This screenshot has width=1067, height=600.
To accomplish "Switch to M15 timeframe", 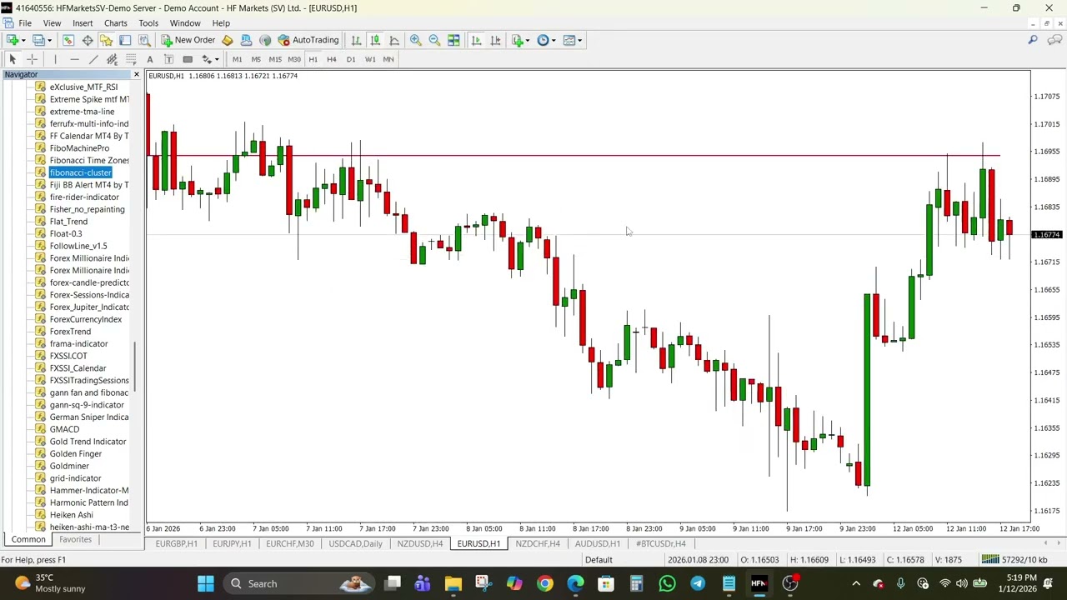I will tap(275, 59).
